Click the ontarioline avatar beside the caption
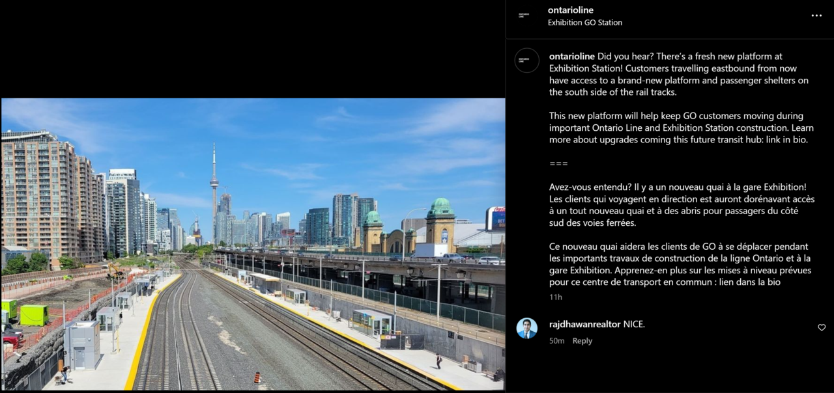The width and height of the screenshot is (834, 393). (x=527, y=60)
